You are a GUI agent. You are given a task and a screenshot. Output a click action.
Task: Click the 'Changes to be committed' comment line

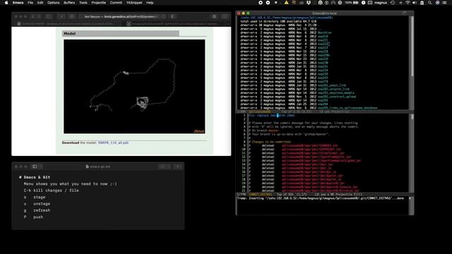pyautogui.click(x=270, y=142)
